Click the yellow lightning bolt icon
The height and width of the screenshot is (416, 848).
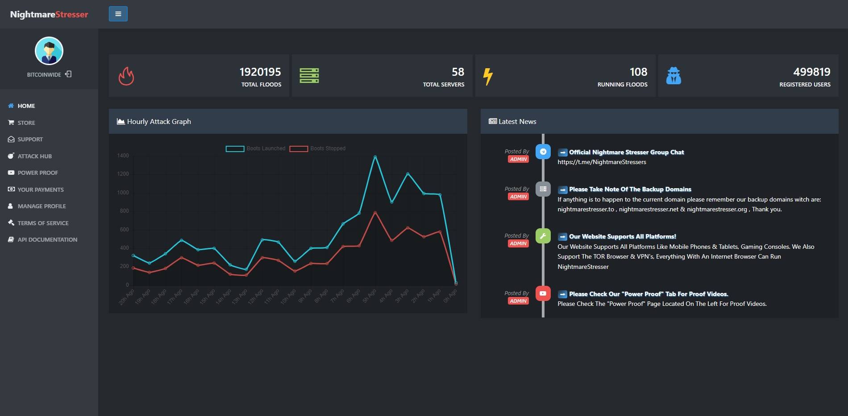(x=488, y=76)
